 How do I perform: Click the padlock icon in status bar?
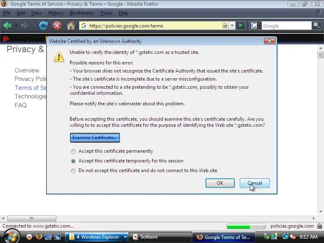tap(320, 226)
